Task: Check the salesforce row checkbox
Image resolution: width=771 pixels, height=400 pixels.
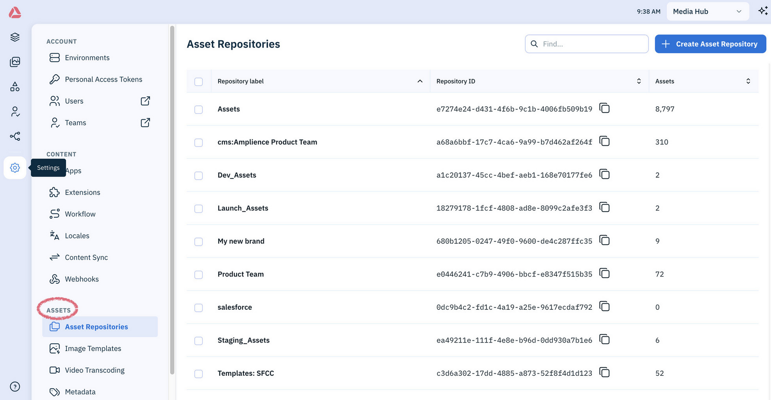Action: (198, 308)
